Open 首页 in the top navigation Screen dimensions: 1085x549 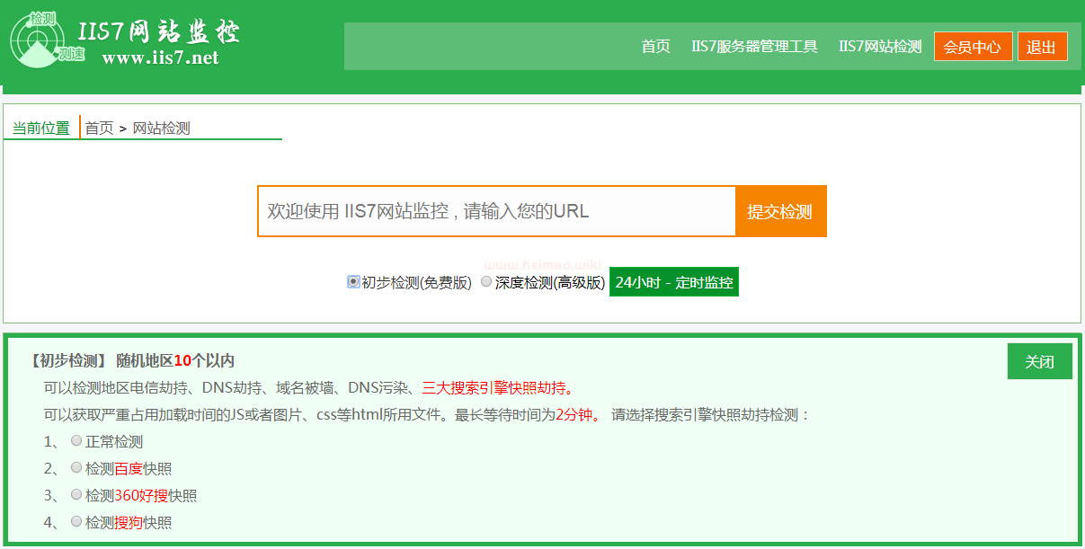(x=655, y=47)
